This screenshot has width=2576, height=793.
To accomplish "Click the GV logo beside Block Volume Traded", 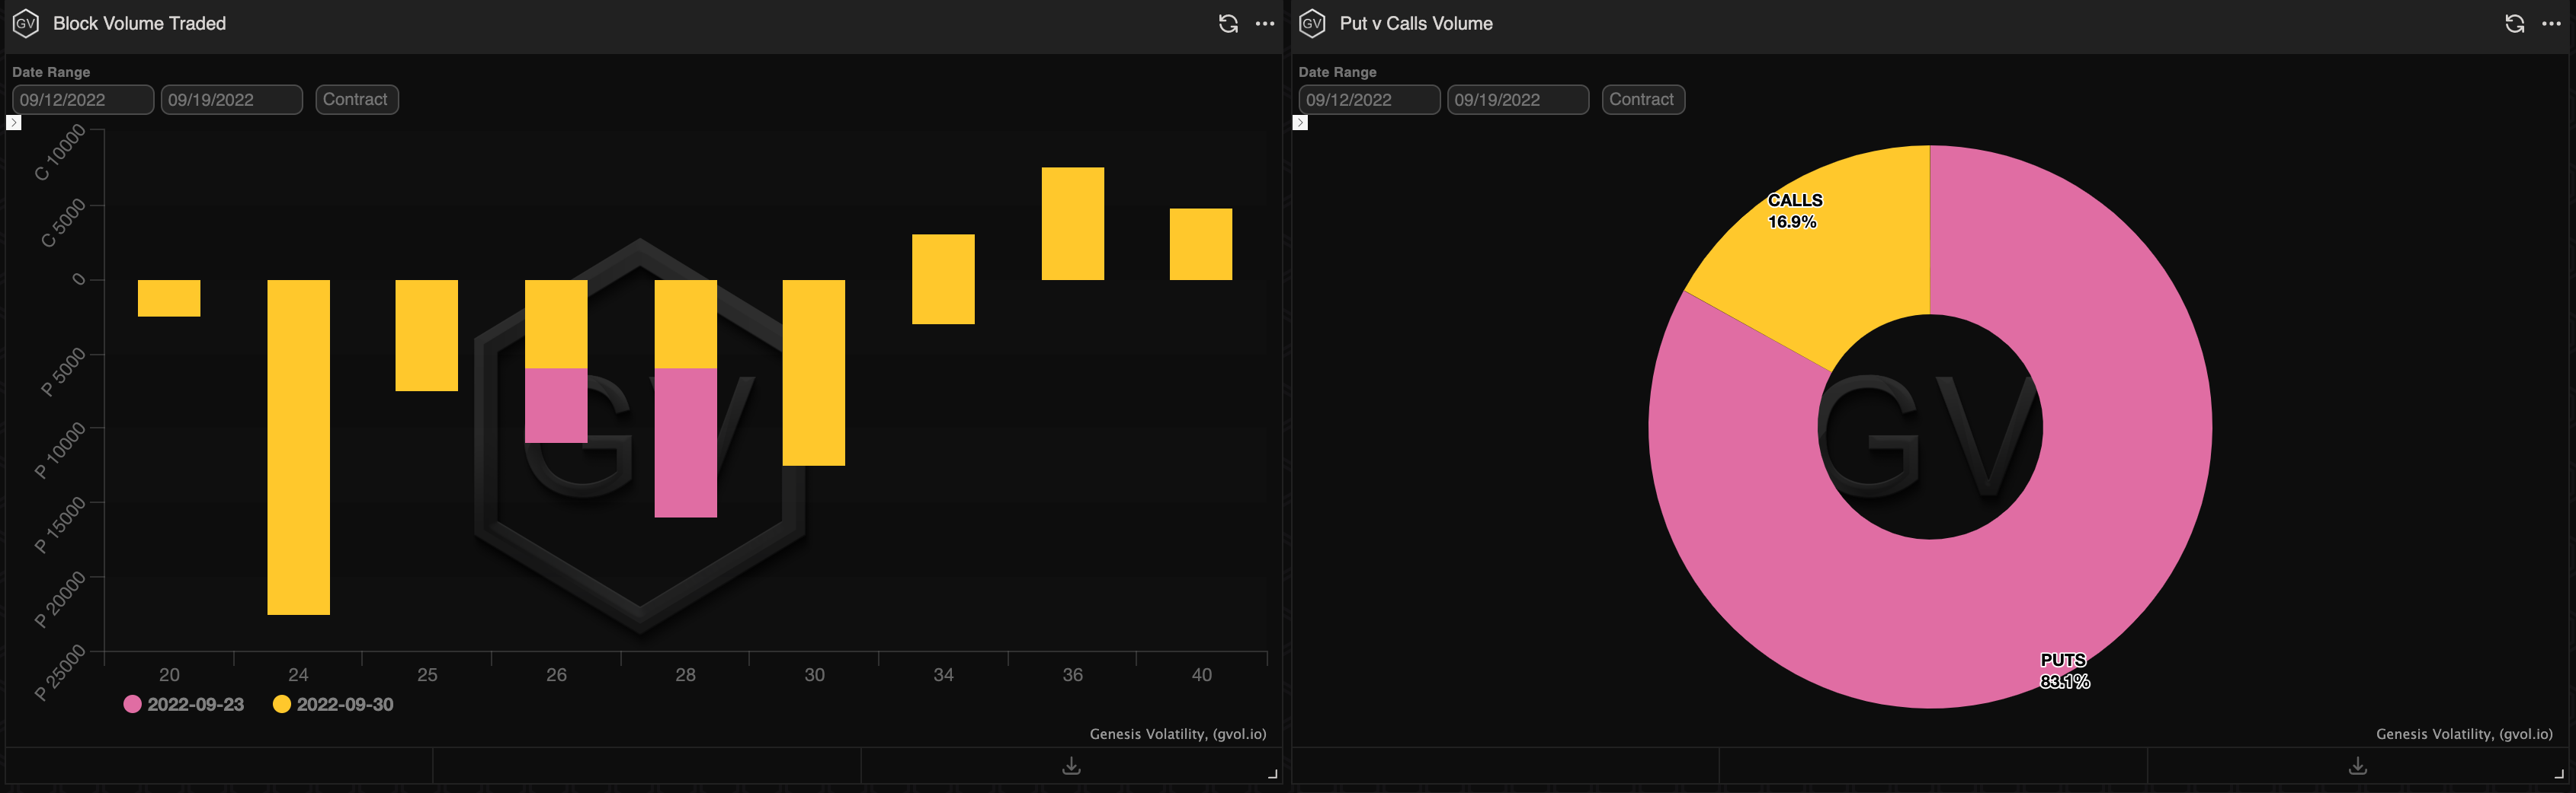I will pyautogui.click(x=25, y=23).
